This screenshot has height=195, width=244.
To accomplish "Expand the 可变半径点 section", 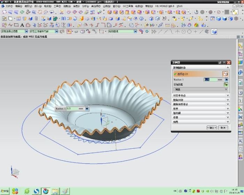I will pyautogui.click(x=201, y=95).
